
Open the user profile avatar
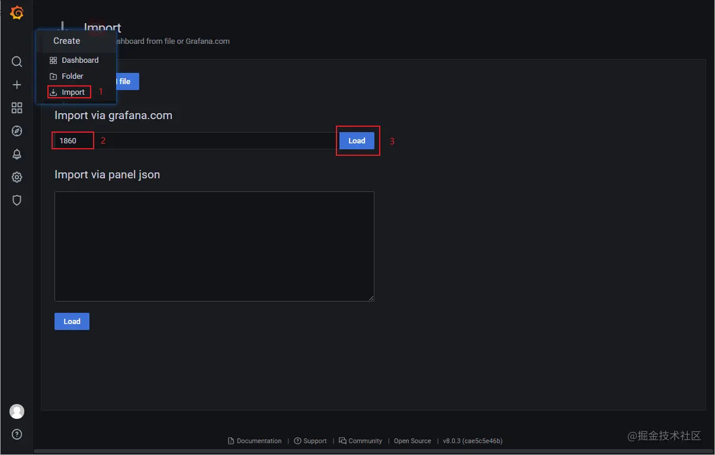pos(17,411)
